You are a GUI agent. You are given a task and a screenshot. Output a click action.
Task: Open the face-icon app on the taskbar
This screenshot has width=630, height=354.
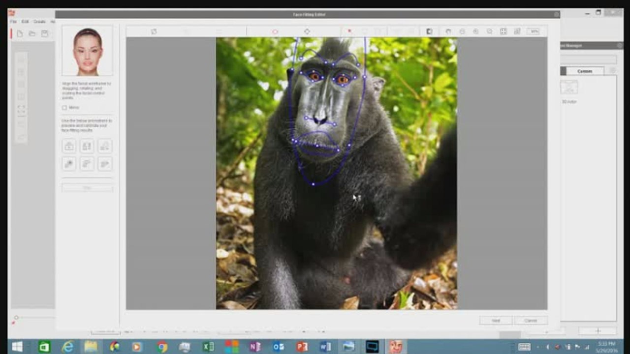click(395, 347)
